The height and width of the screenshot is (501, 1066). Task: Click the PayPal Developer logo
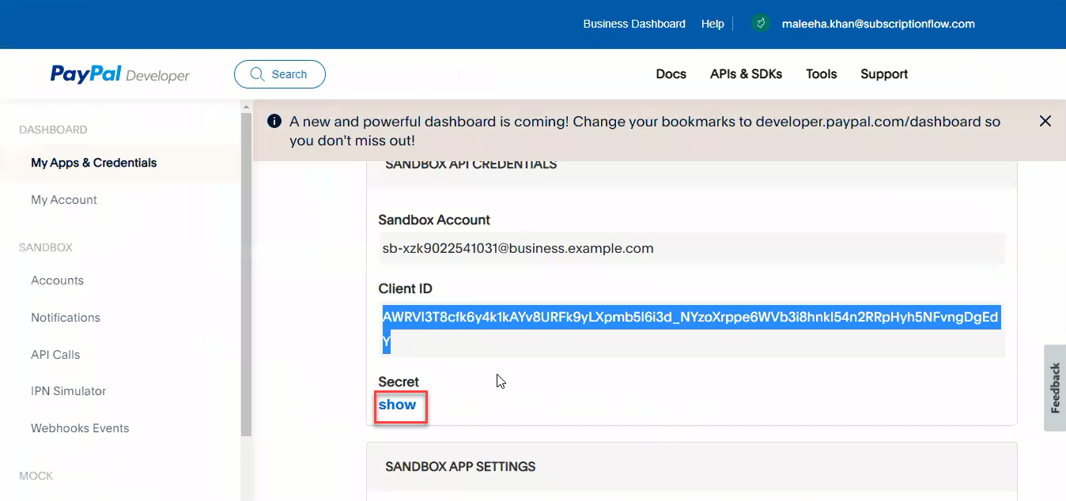click(120, 74)
